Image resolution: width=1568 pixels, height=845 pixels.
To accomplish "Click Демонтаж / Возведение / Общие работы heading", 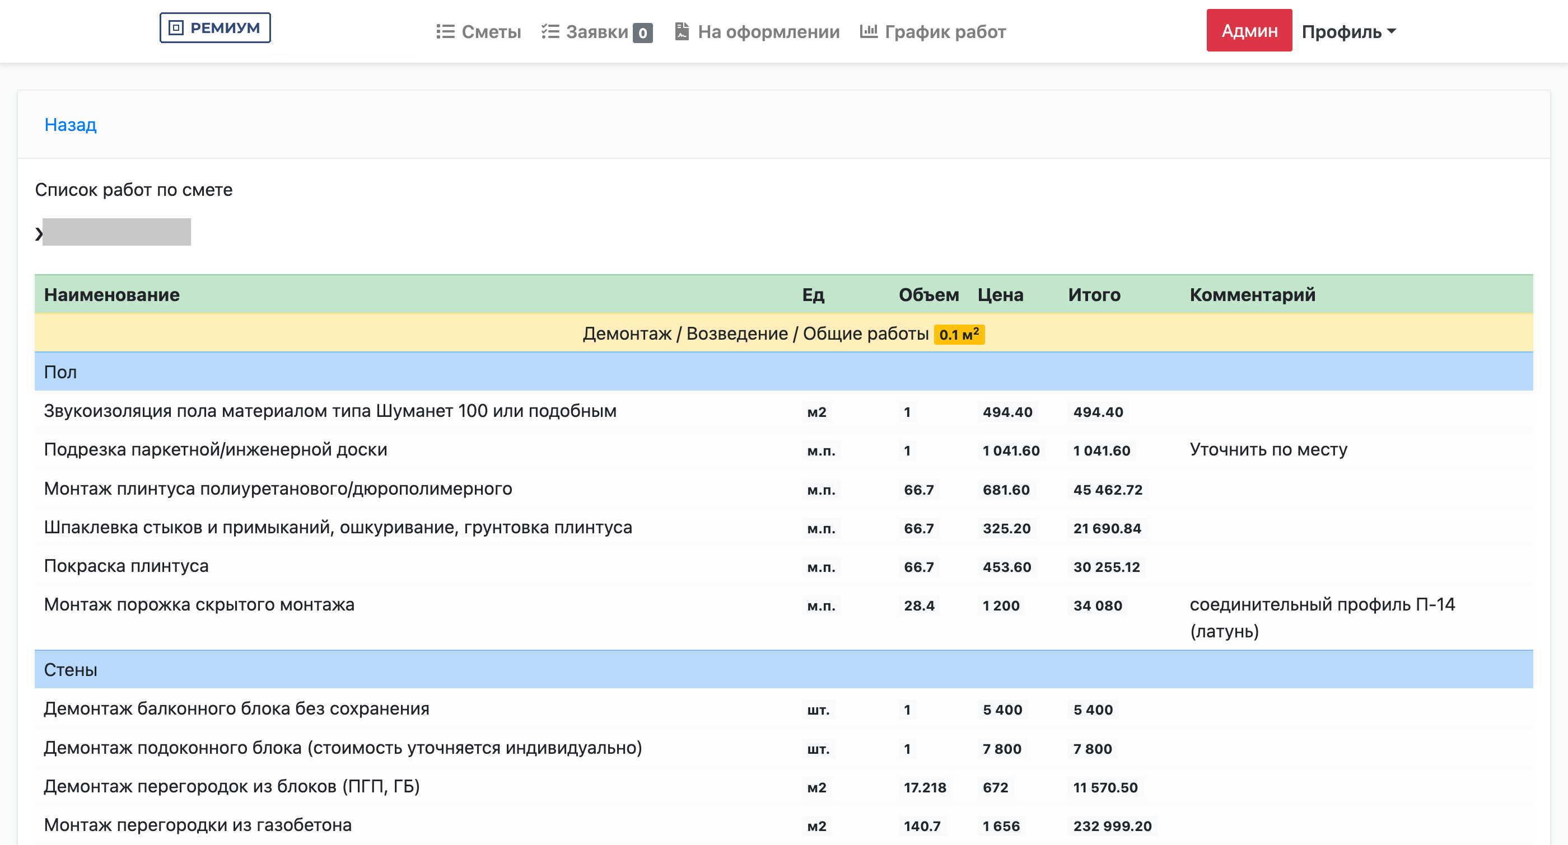I will (755, 334).
